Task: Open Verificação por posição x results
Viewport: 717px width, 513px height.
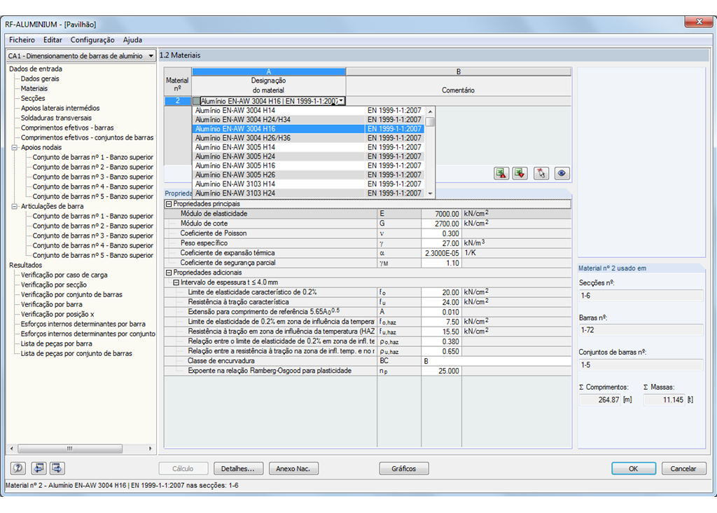Action: (57, 315)
